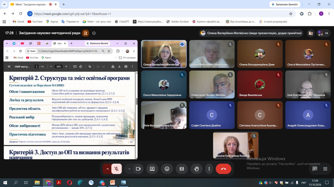Open the YouTube bookmark

tap(35, 22)
